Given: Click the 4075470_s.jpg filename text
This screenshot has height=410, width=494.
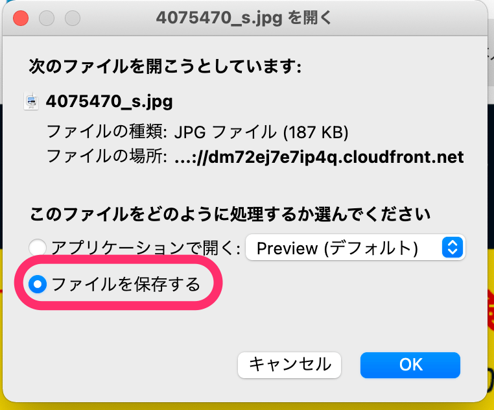Looking at the screenshot, I should click(109, 101).
